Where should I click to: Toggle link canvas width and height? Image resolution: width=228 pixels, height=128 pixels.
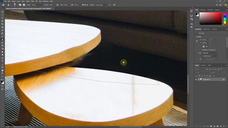(x=197, y=41)
